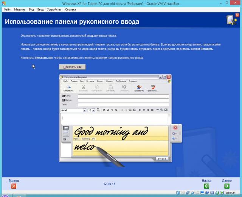Open the VirtualBox Файл menu
Viewport: 242px width, 197px height.
(x=7, y=9)
